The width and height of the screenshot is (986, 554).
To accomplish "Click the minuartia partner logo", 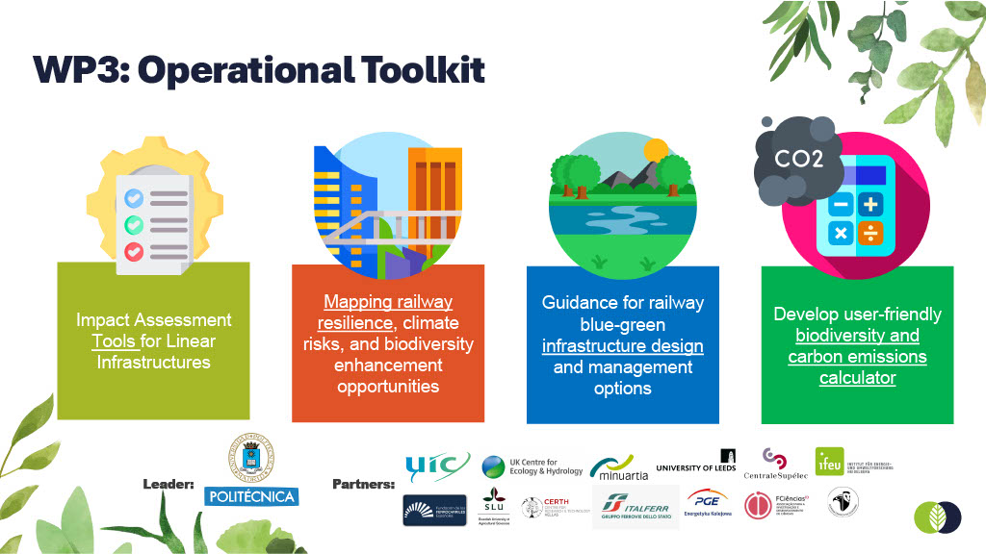I will [619, 468].
